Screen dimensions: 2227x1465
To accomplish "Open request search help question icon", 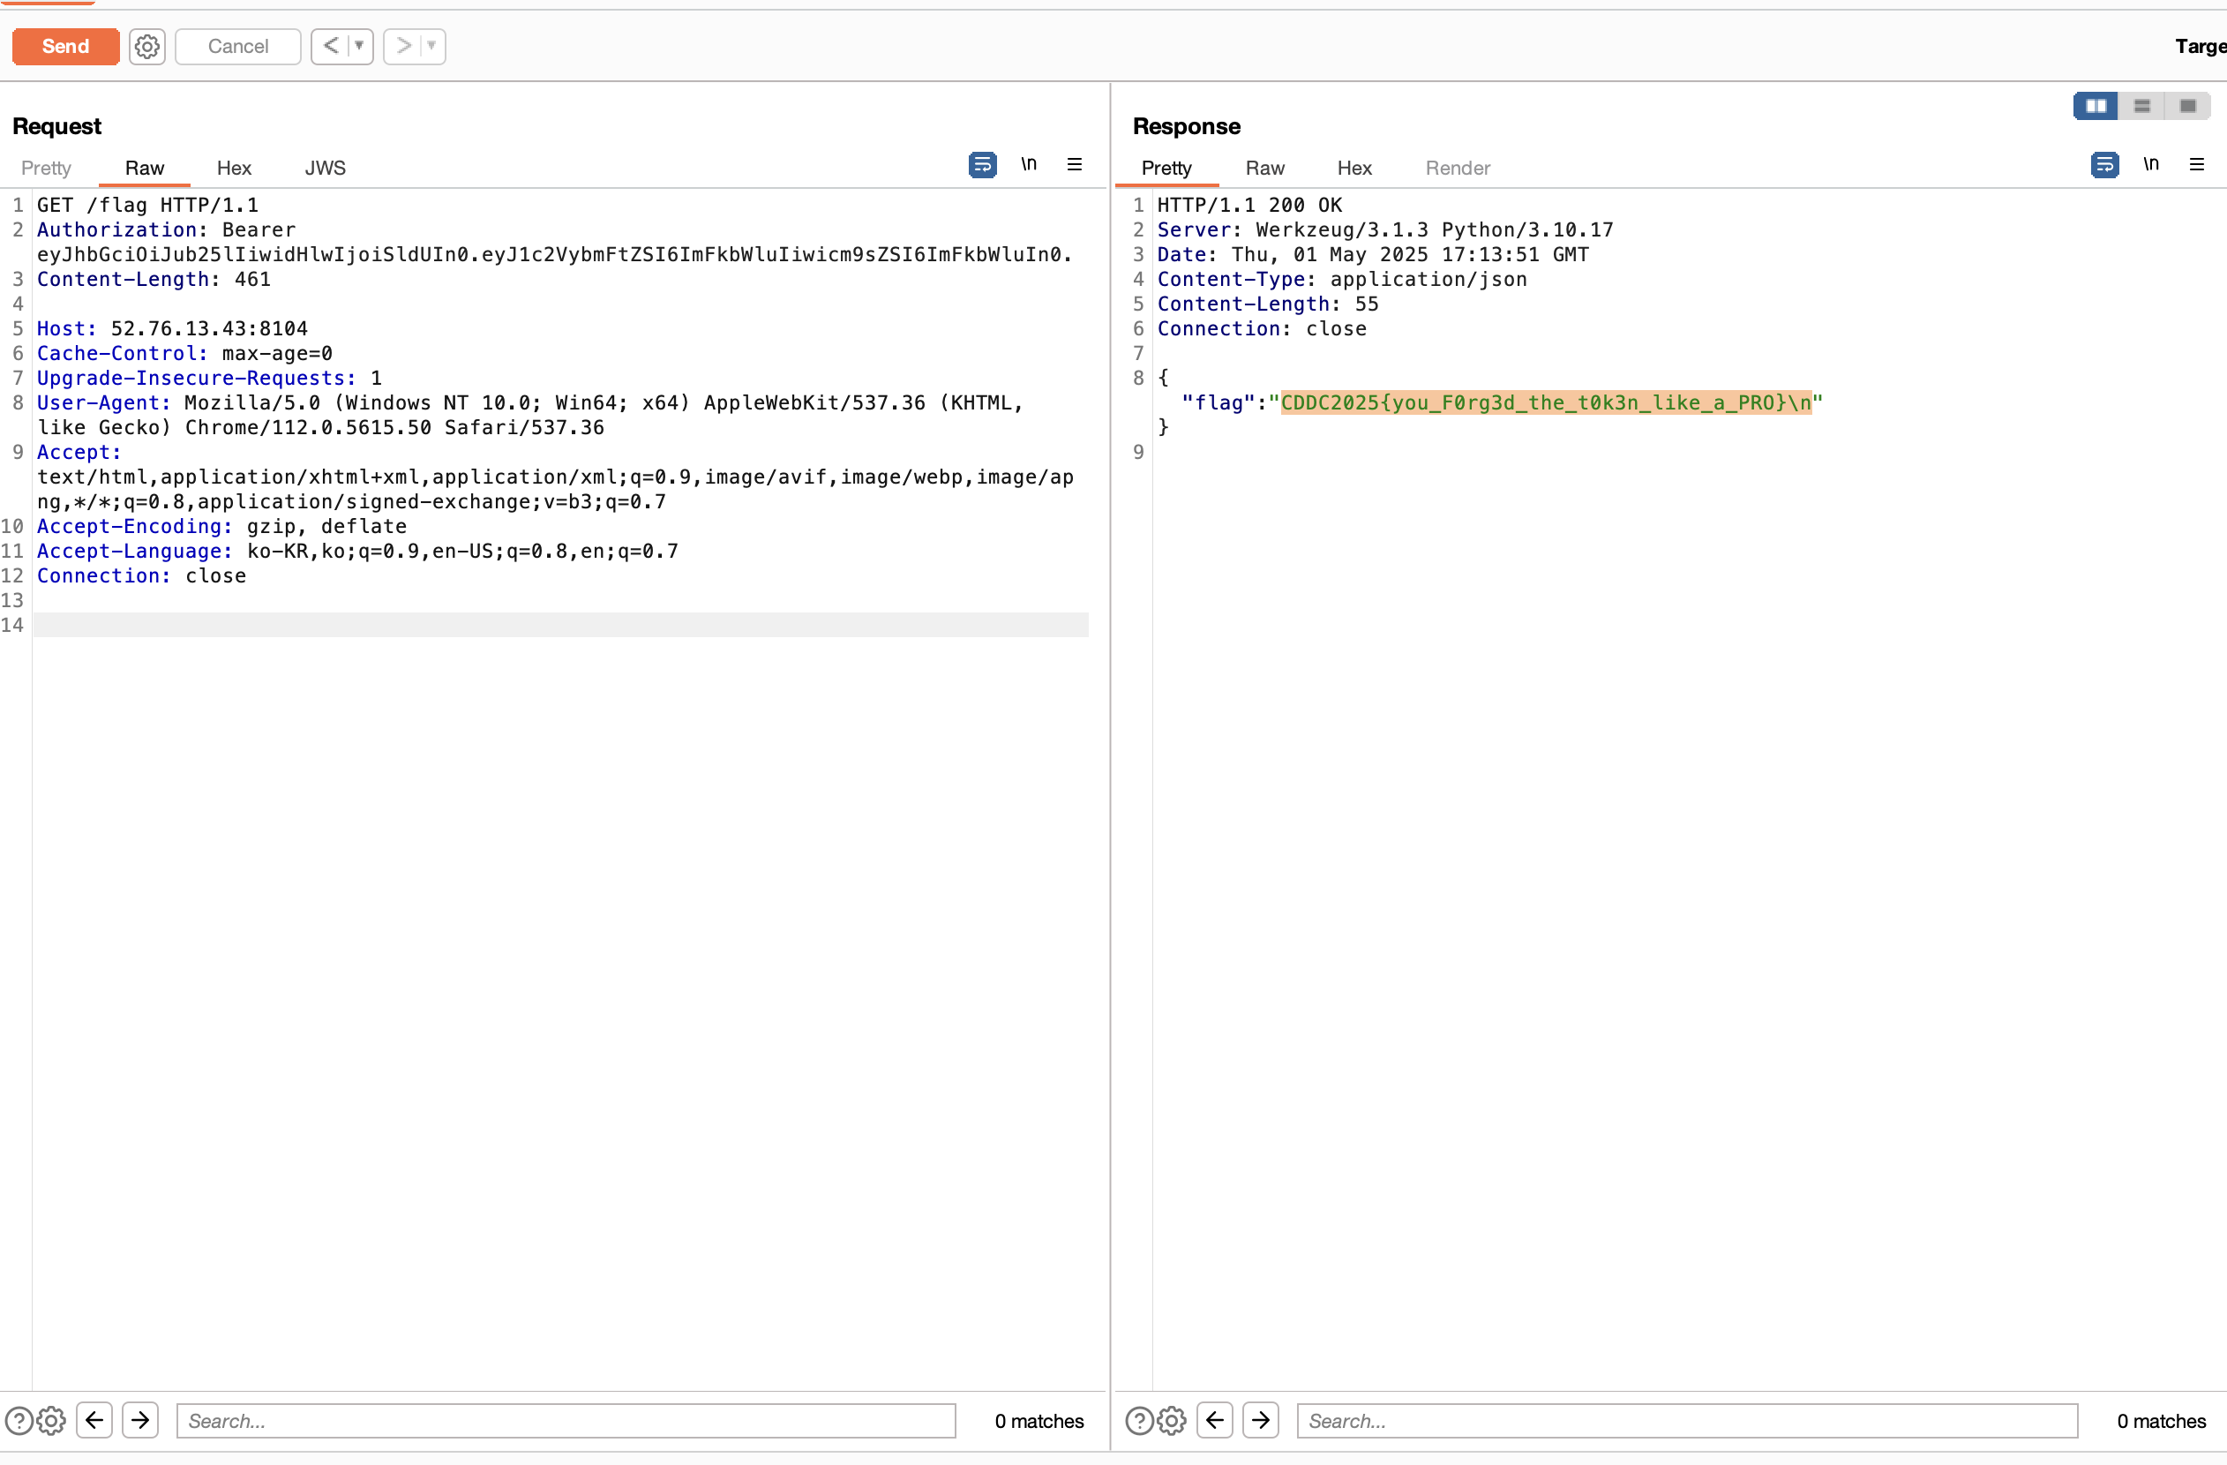I will (x=19, y=1420).
